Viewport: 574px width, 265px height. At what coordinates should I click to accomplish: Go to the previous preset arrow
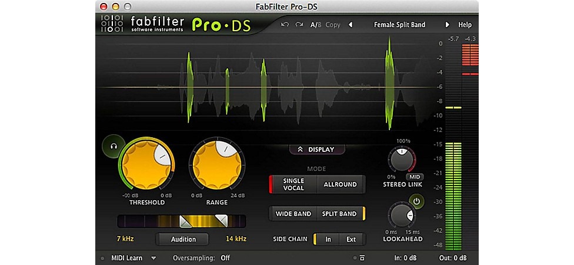pos(351,25)
